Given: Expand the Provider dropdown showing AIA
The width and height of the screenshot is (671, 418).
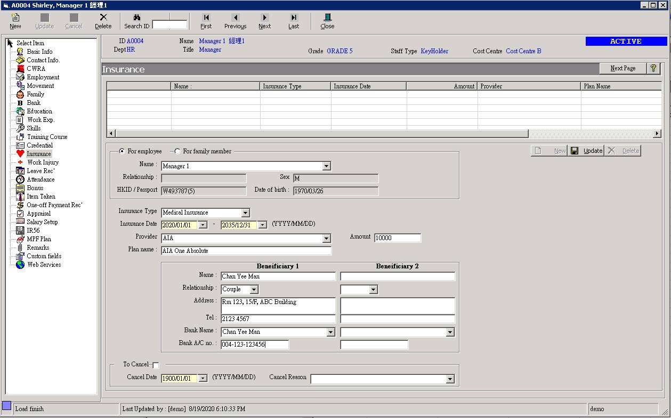Looking at the screenshot, I should pyautogui.click(x=327, y=239).
